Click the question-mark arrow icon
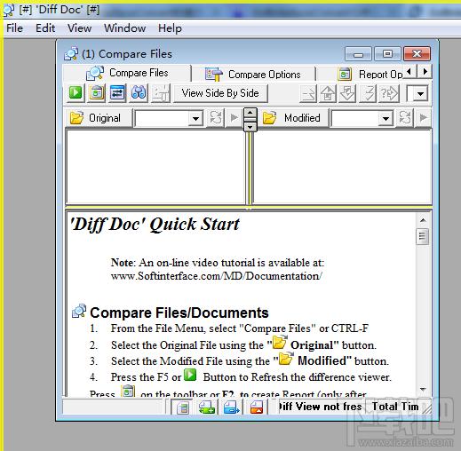 pos(389,93)
